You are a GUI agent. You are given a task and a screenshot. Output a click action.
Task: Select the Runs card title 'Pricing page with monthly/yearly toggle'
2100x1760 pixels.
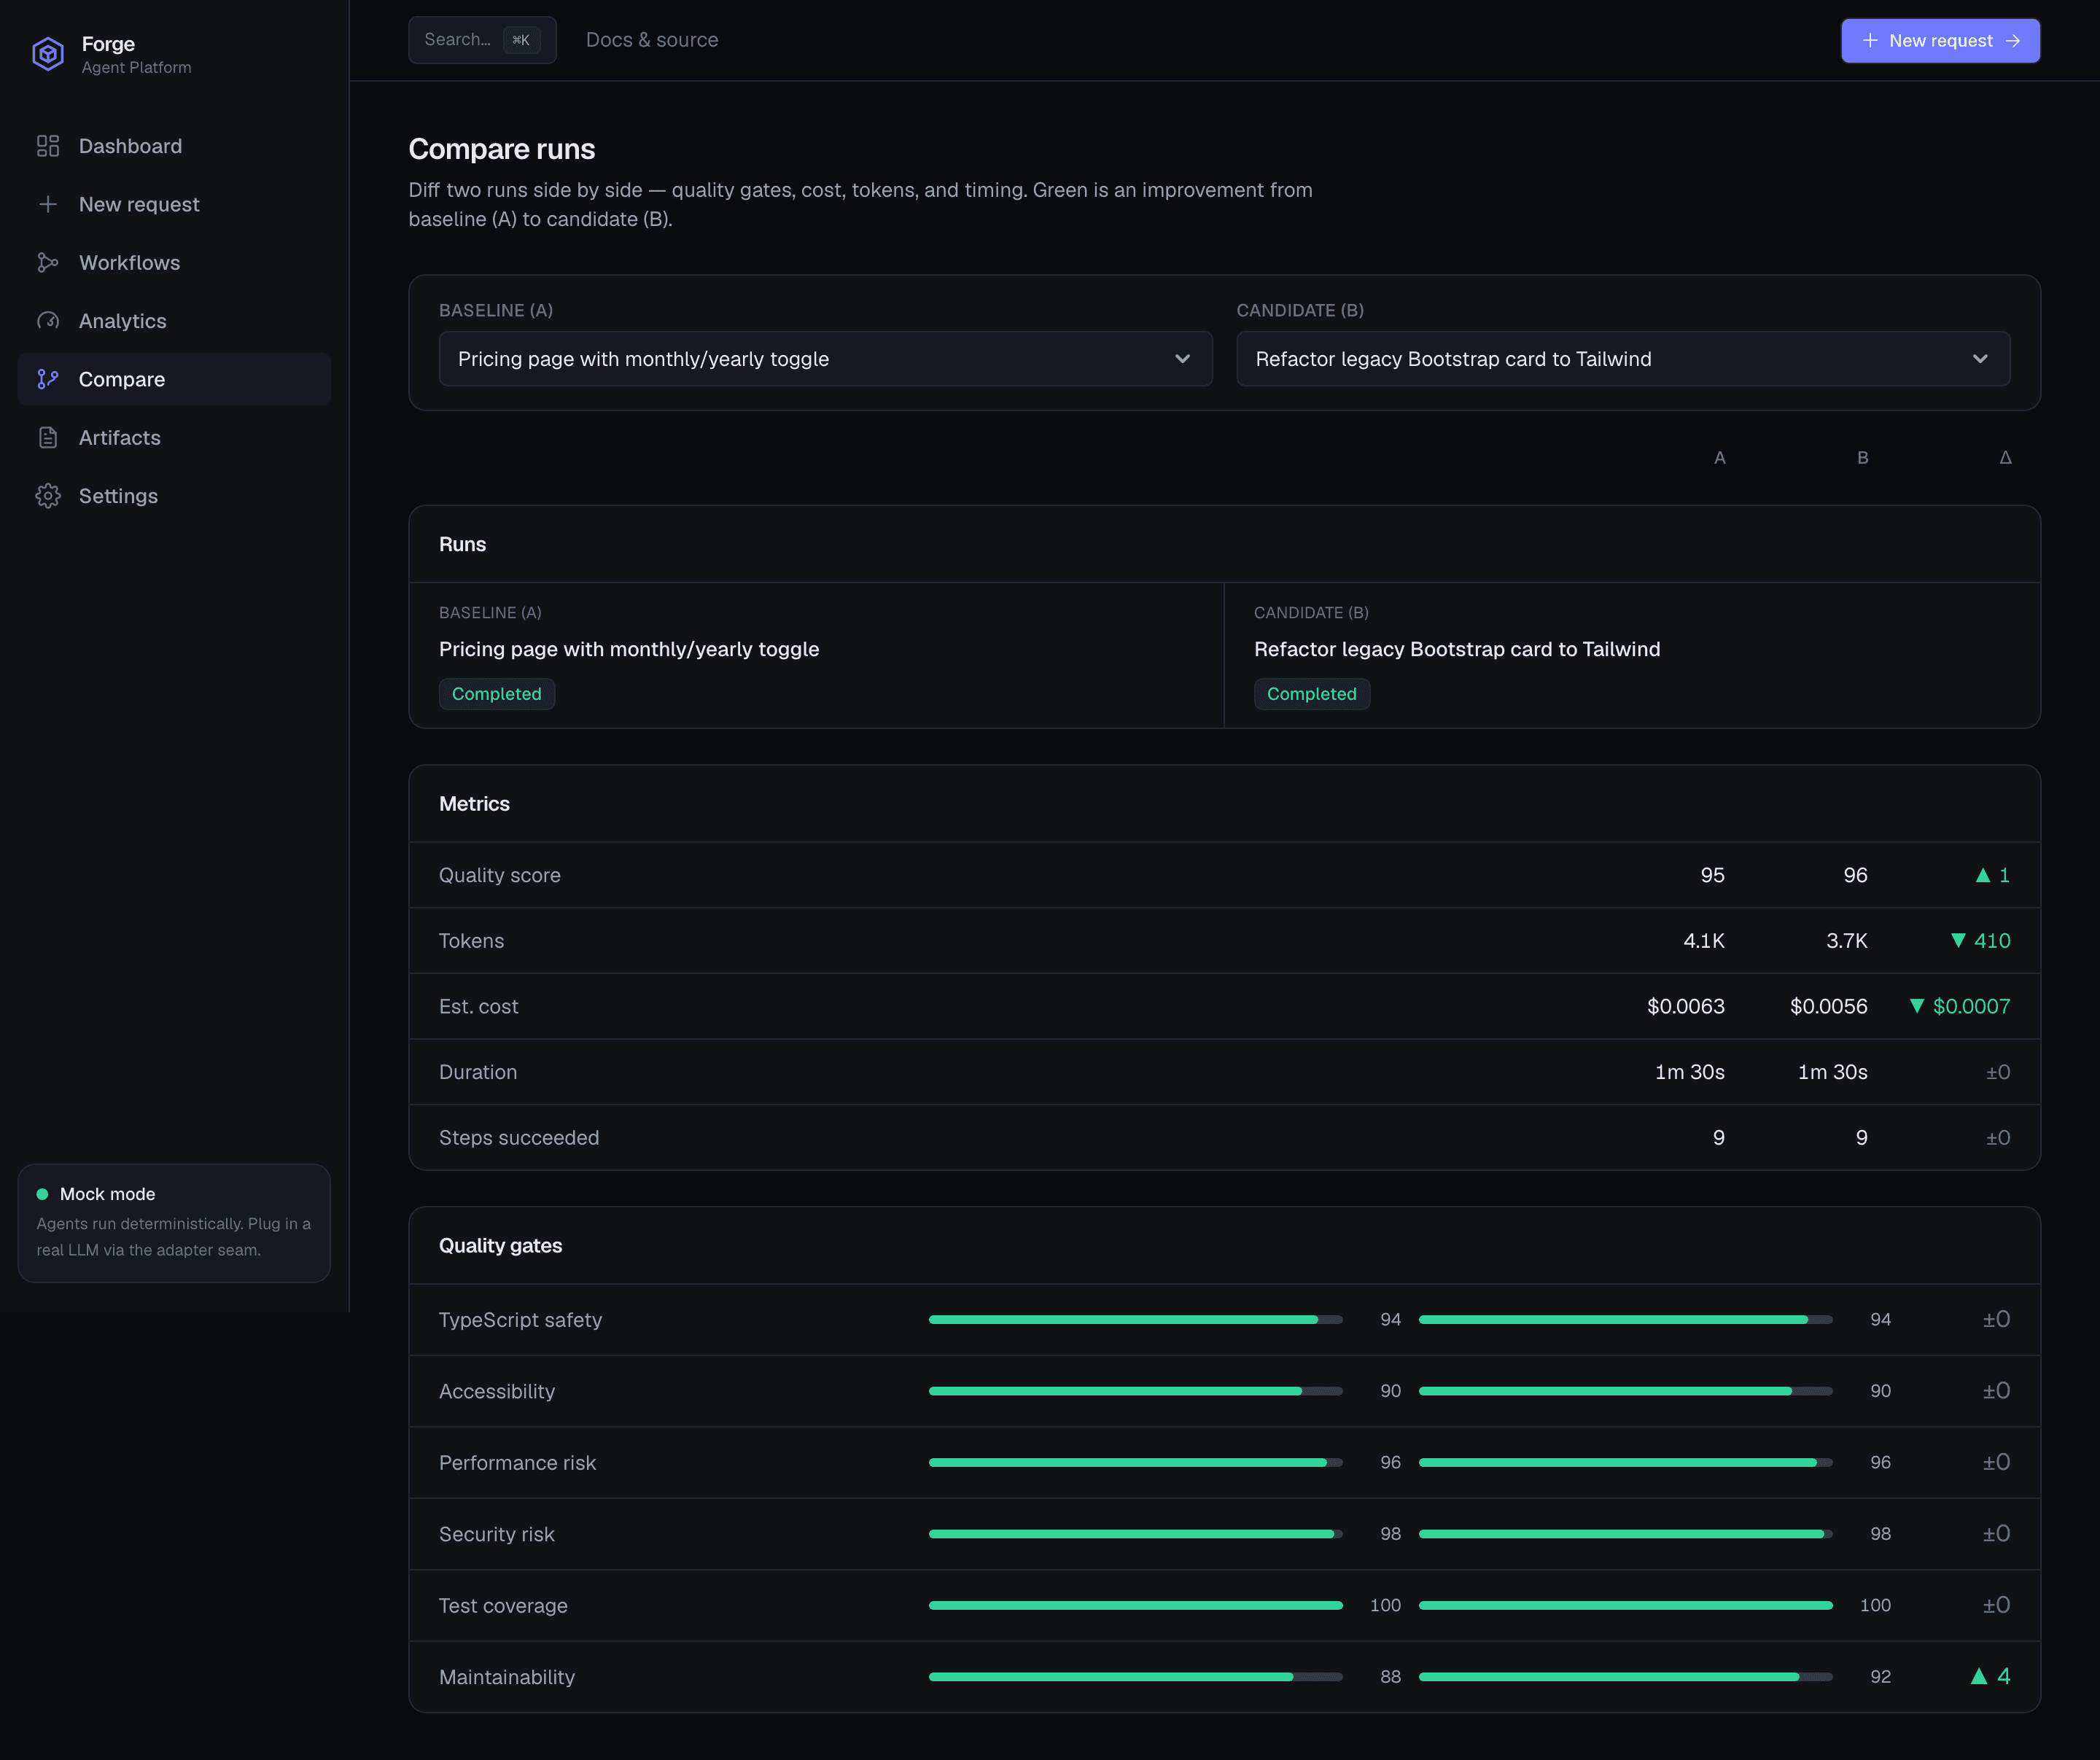[x=629, y=649]
